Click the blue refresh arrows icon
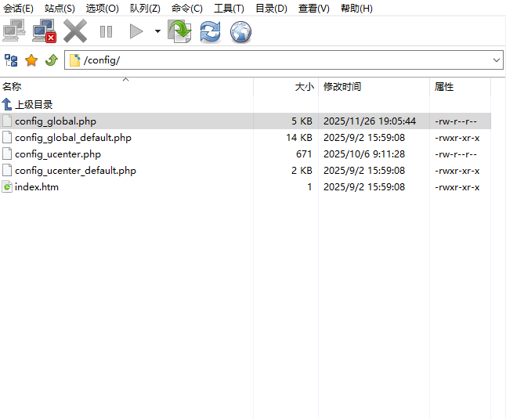 pyautogui.click(x=210, y=31)
